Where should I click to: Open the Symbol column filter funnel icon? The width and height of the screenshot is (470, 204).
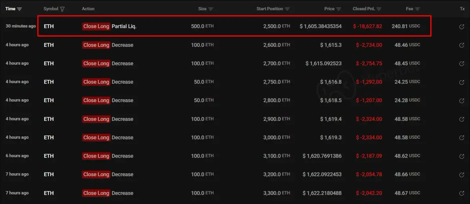coord(62,9)
